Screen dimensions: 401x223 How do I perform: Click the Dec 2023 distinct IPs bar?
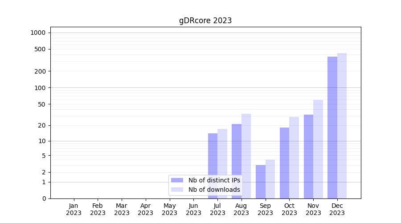332,127
